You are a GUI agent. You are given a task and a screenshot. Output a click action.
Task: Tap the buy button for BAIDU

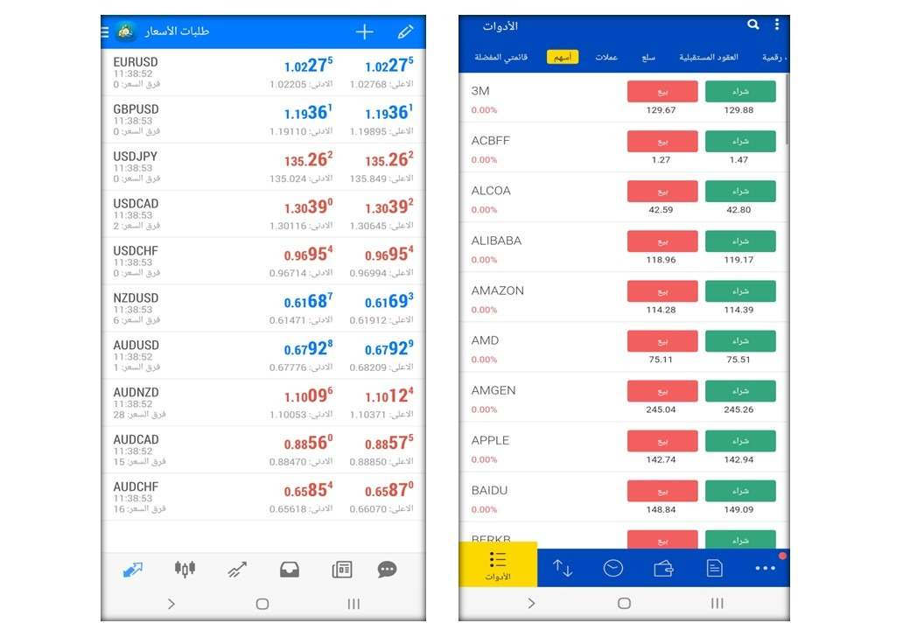point(740,491)
